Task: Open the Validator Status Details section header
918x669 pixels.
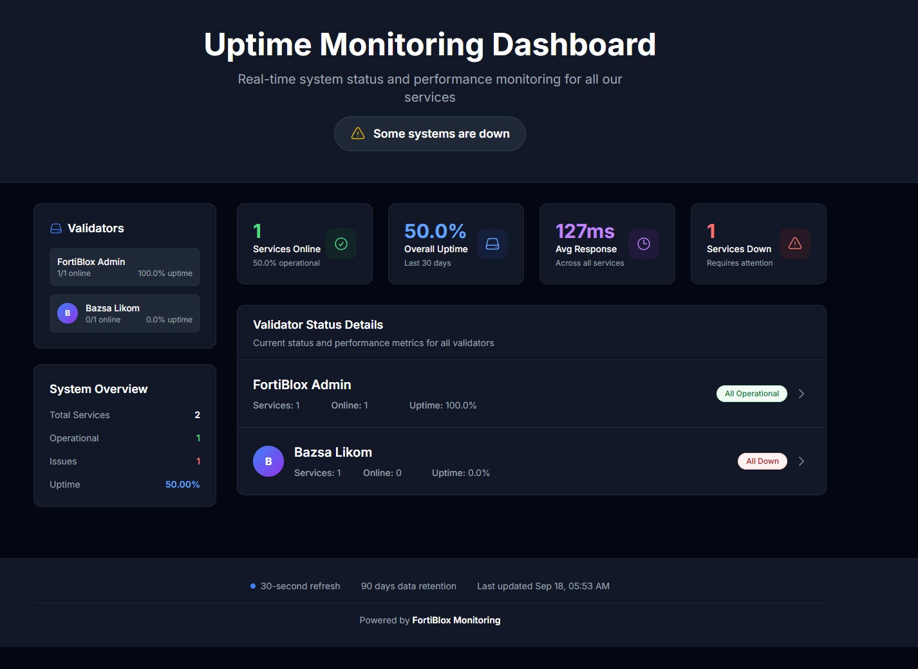Action: click(x=318, y=324)
